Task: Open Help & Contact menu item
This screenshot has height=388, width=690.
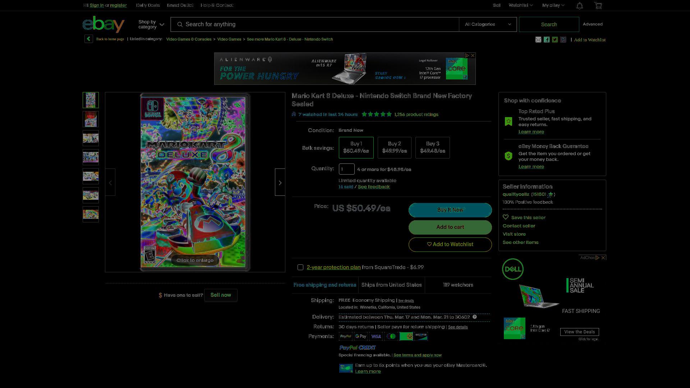Action: coord(217,5)
